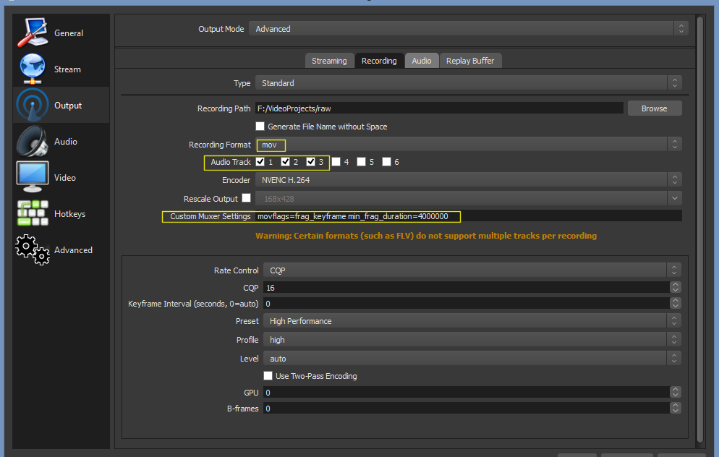Open General settings wrench icon
This screenshot has width=719, height=457.
33,33
